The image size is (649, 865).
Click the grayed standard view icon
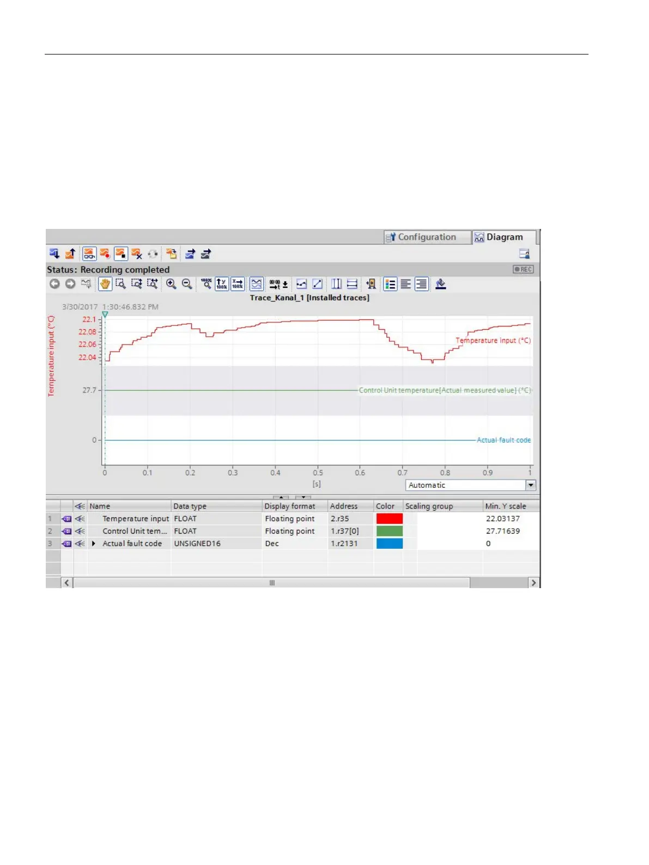(86, 284)
